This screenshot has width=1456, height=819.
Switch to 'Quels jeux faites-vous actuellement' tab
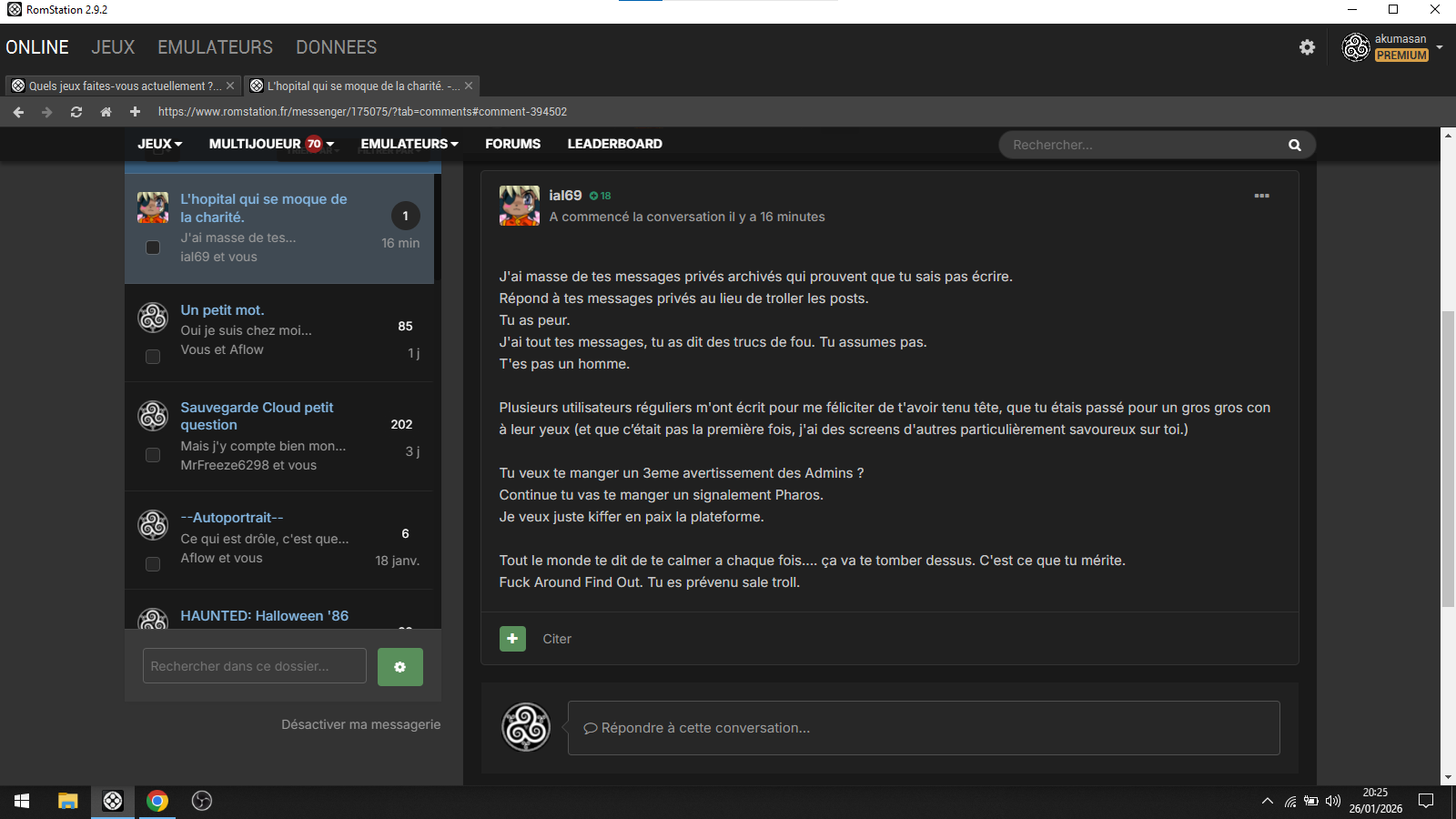click(118, 86)
